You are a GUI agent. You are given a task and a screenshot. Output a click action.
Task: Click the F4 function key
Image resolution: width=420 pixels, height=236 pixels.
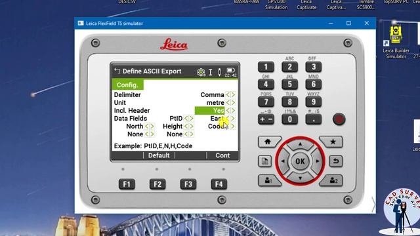[219, 184]
